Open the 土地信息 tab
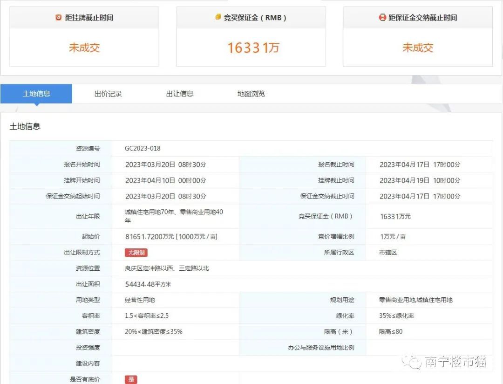The image size is (503, 384). pos(36,94)
